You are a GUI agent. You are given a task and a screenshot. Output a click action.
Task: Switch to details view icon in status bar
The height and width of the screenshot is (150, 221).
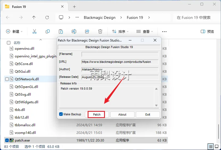point(211,147)
